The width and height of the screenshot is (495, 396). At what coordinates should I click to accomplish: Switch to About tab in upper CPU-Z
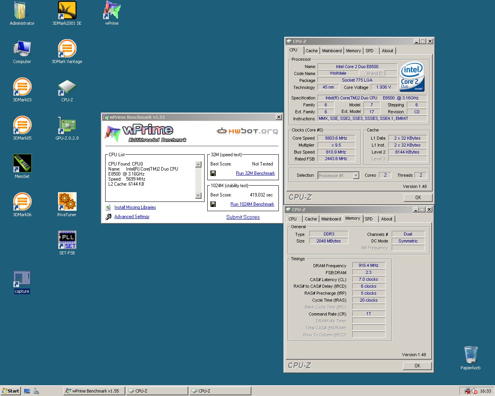click(387, 51)
